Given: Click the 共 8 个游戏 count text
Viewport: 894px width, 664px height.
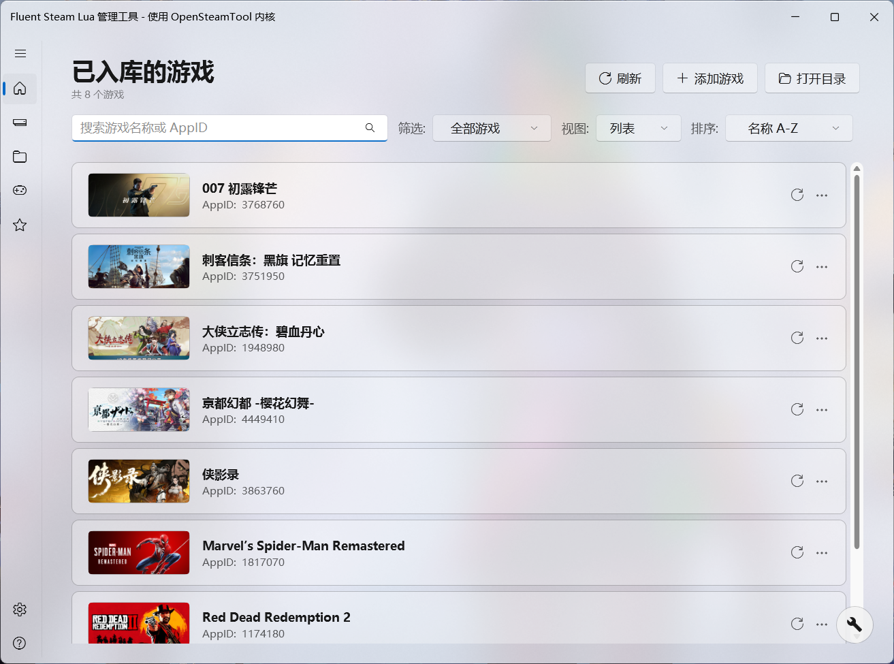Looking at the screenshot, I should (x=98, y=95).
